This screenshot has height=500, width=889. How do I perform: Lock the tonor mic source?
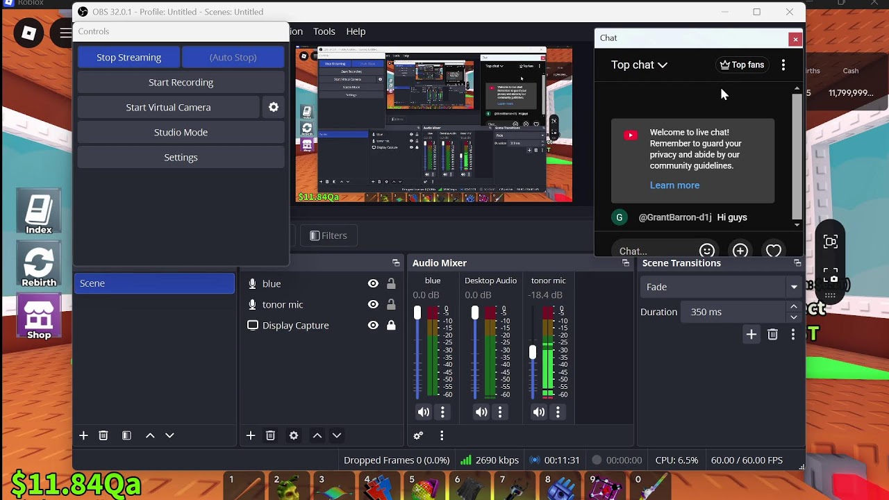pyautogui.click(x=391, y=304)
